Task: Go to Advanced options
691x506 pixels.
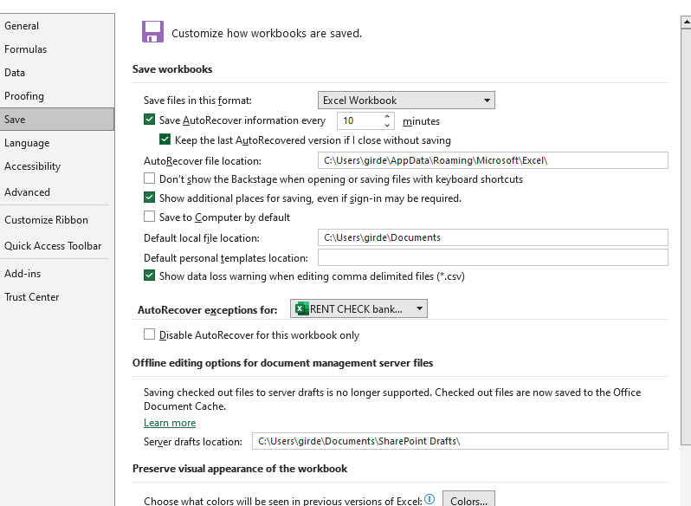Action: coord(57,191)
